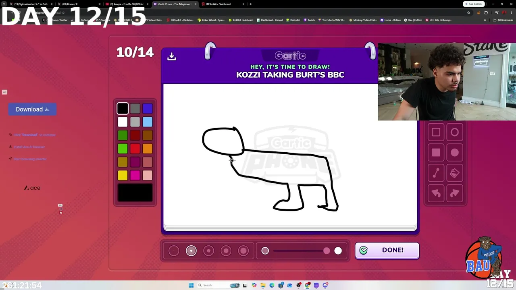The height and width of the screenshot is (290, 516).
Task: Select the hollow ellipse shape tool
Action: (x=455, y=133)
